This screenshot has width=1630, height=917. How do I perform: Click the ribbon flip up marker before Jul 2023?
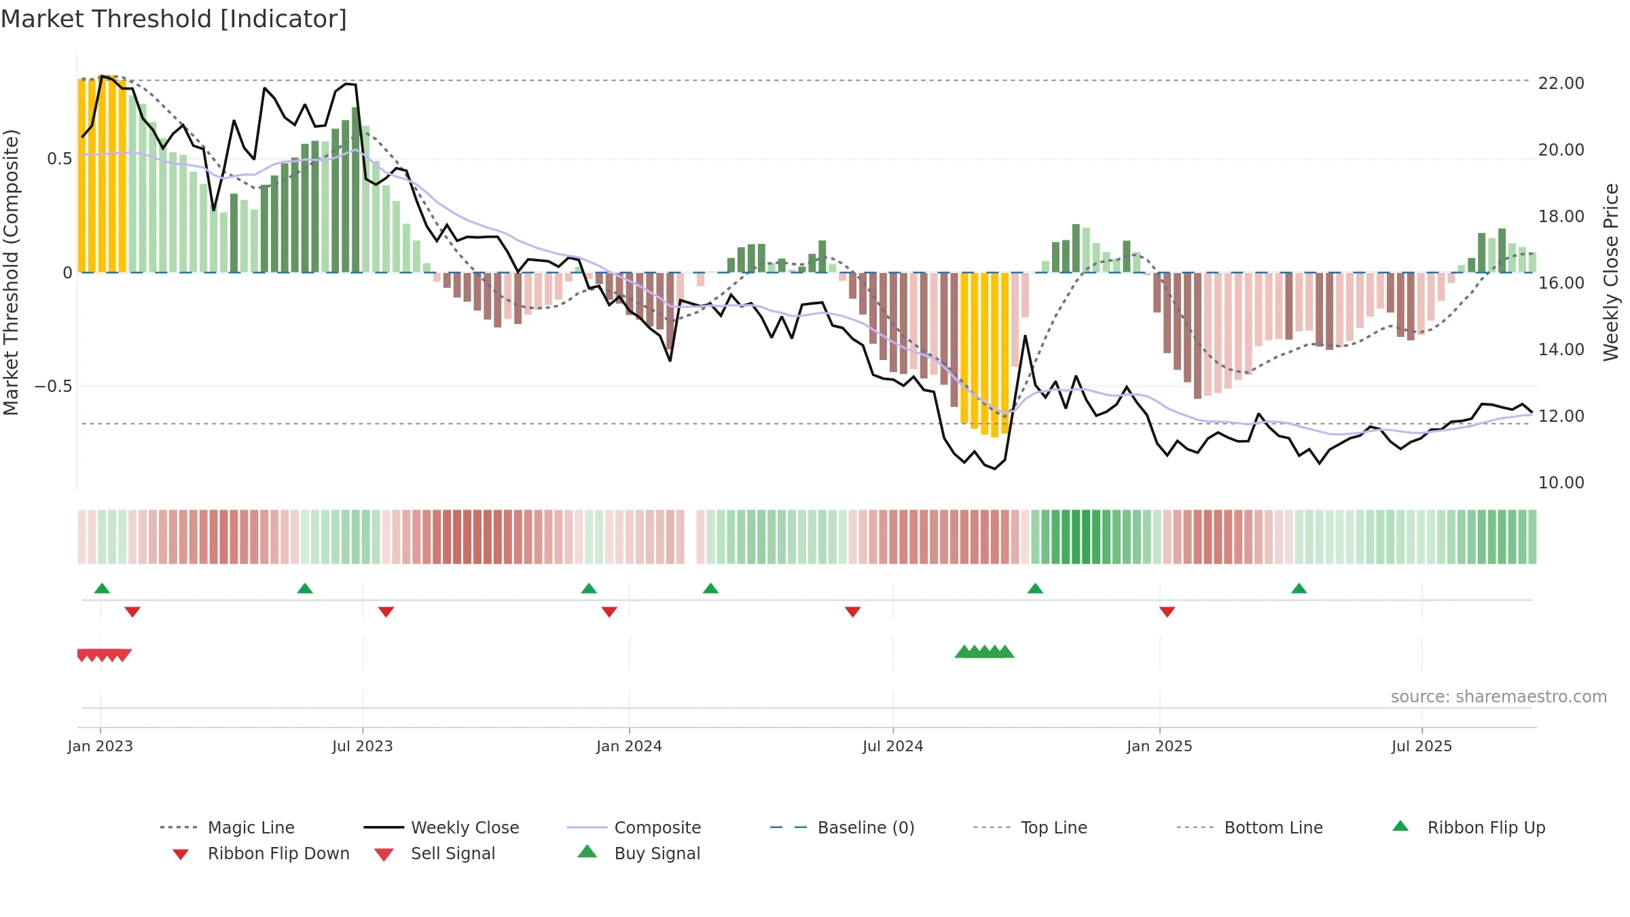tap(305, 588)
